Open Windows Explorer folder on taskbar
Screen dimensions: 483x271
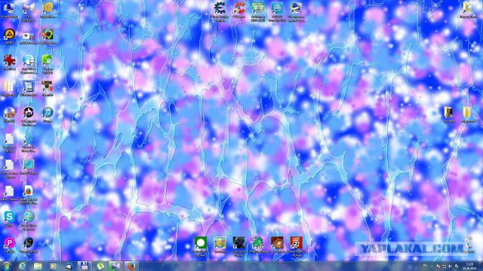point(38,266)
